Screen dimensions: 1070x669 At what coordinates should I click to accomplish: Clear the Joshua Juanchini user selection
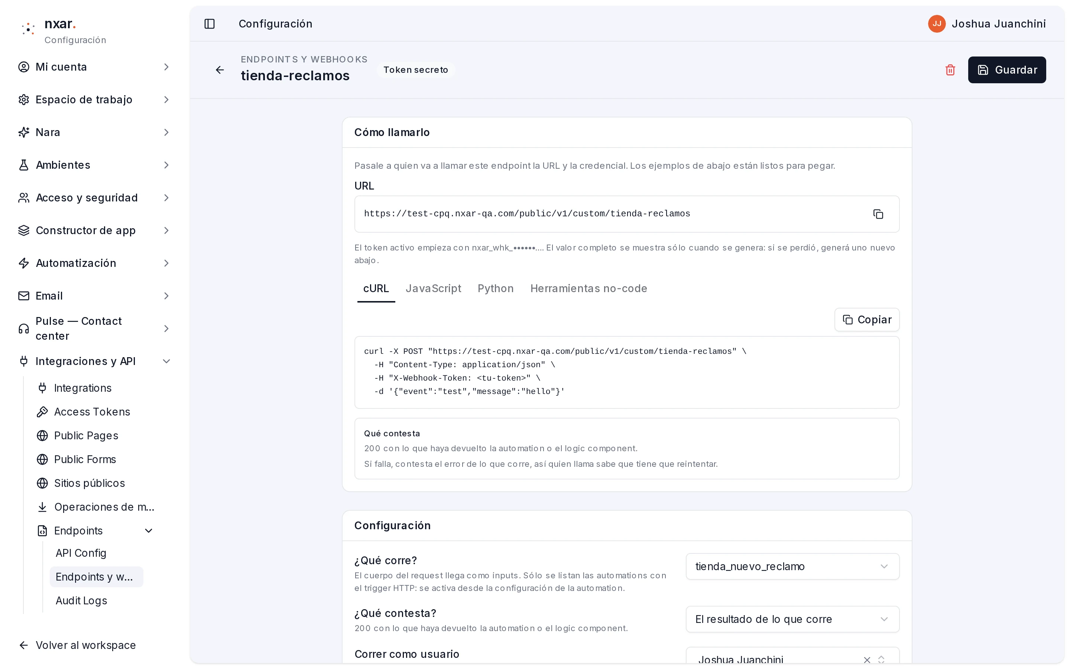[x=867, y=660]
